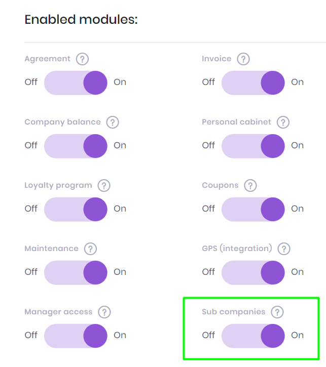The image size is (326, 367).
Task: Disable the Manager access switch
Action: (x=76, y=336)
